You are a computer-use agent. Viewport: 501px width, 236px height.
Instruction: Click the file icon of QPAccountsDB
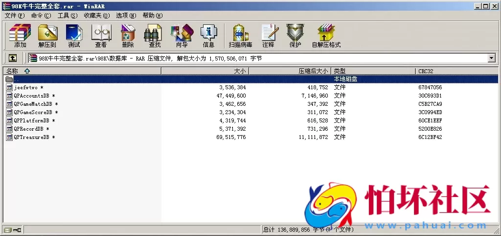tap(9, 96)
